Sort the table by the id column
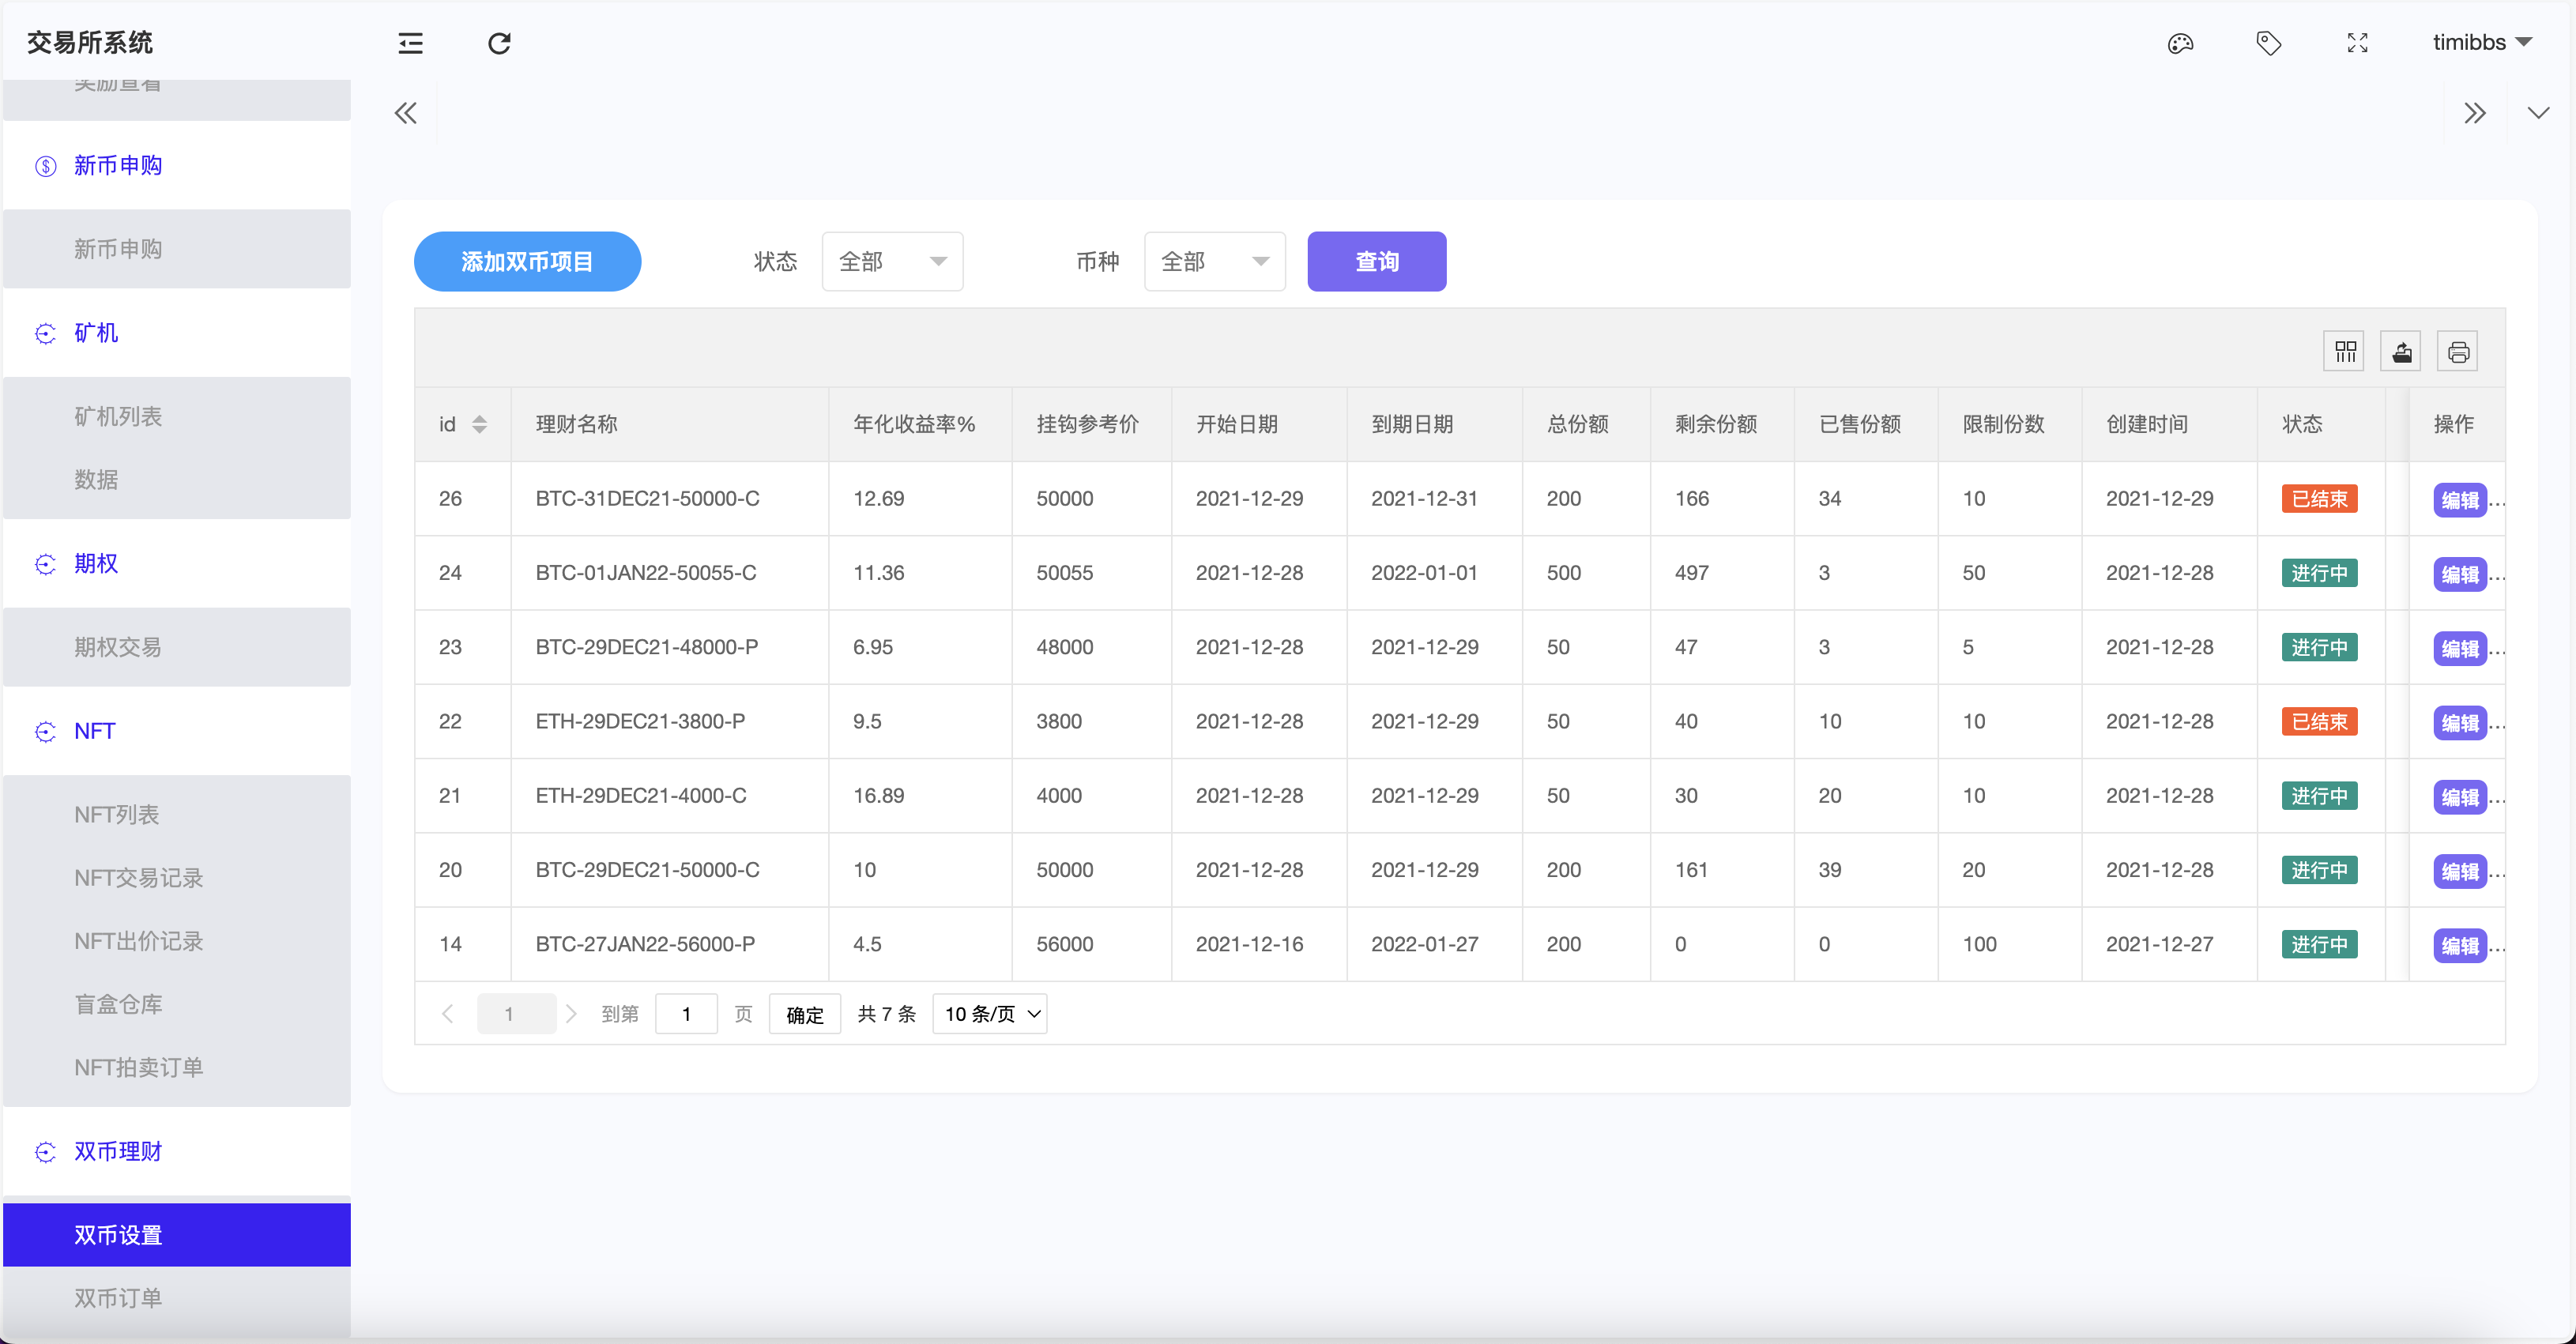Image resolution: width=2576 pixels, height=1344 pixels. [478, 424]
